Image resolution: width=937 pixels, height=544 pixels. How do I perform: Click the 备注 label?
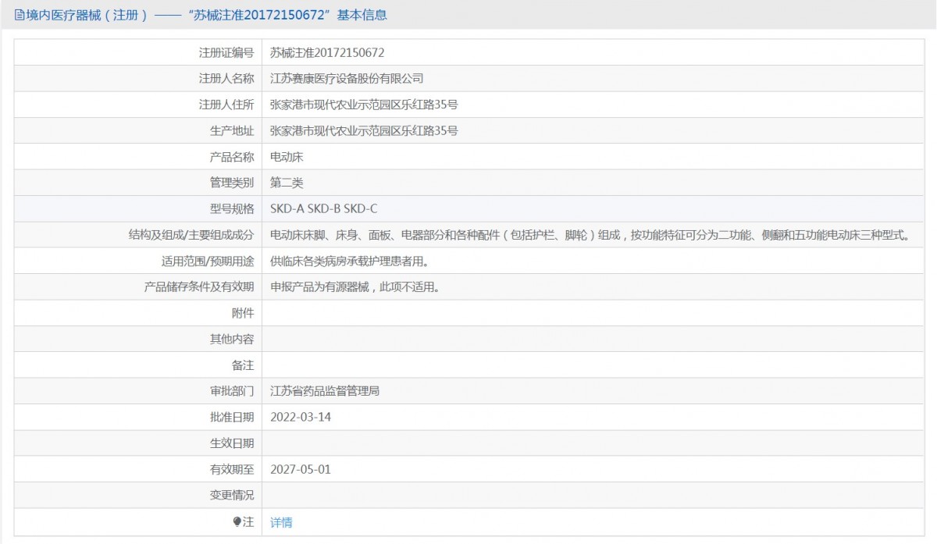243,365
